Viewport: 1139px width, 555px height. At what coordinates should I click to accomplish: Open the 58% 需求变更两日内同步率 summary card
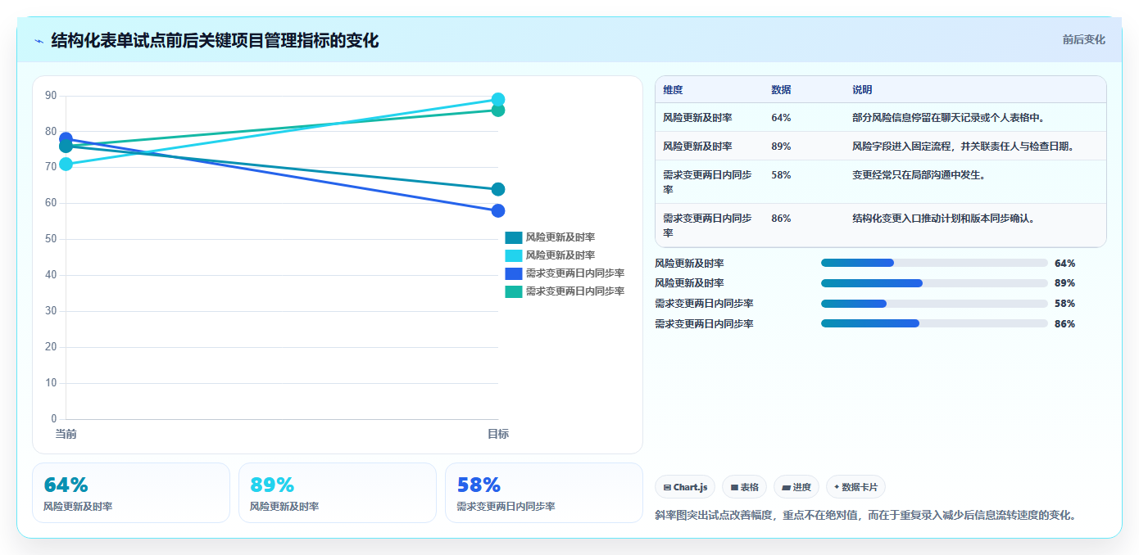544,493
